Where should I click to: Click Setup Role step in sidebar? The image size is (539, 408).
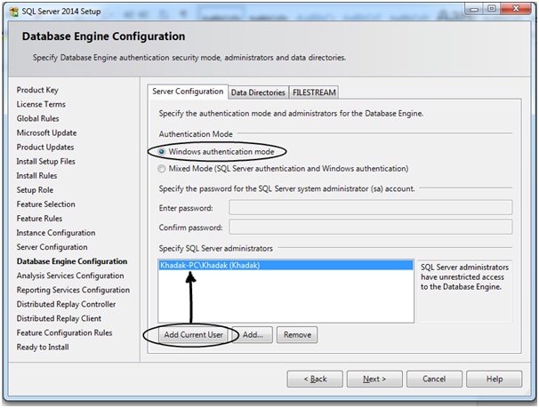pos(35,190)
